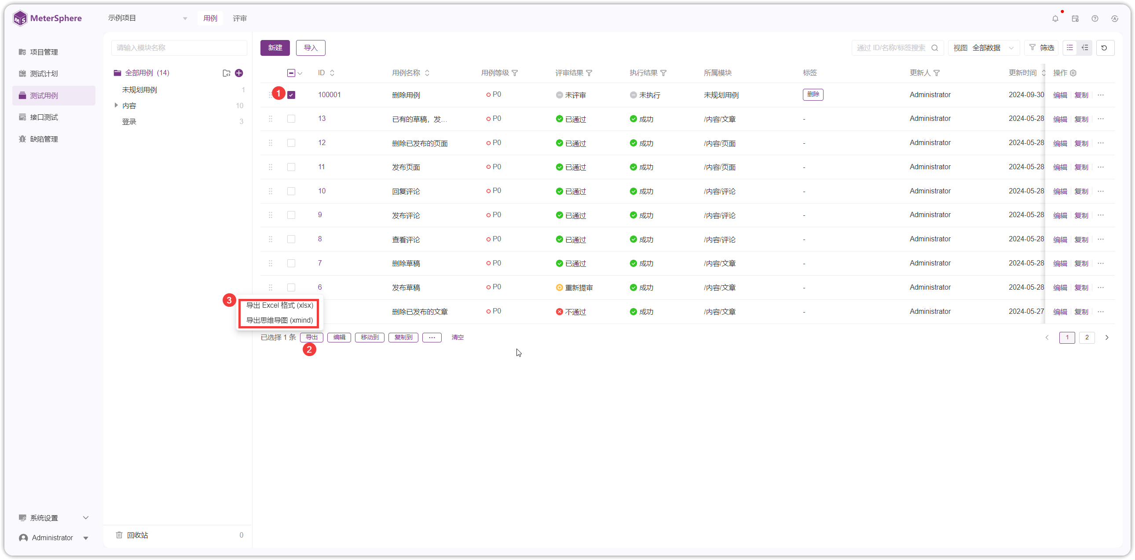
Task: Add a new module with the plus icon
Action: (239, 73)
